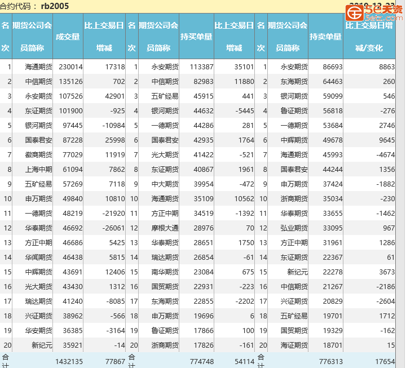Click short position value 86693
The height and width of the screenshot is (368, 406).
click(333, 67)
